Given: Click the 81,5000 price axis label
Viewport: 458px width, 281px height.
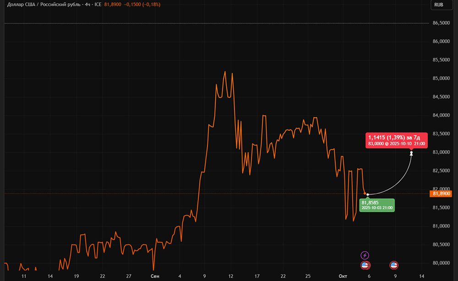Looking at the screenshot, I should coord(441,207).
